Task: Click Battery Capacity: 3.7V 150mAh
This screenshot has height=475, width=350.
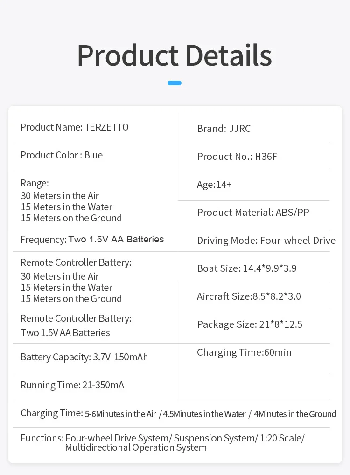Action: point(84,358)
